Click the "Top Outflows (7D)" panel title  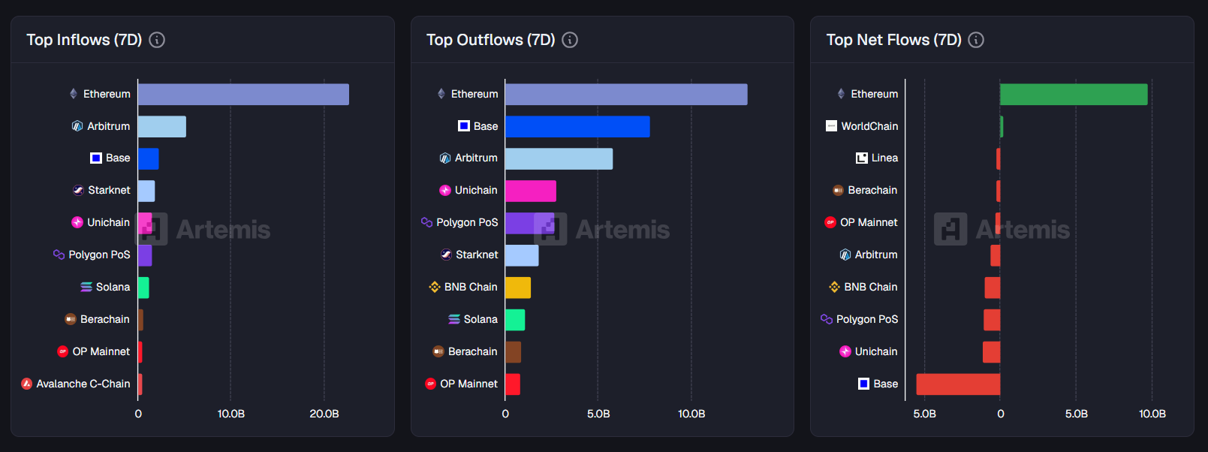[491, 40]
